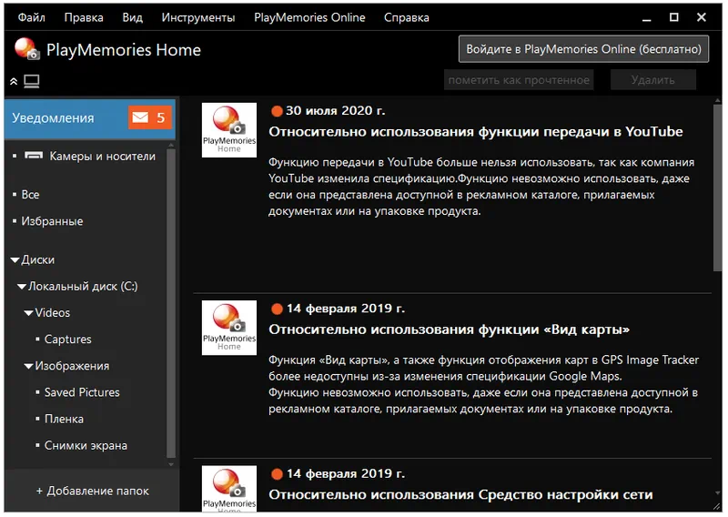728x517 pixels.
Task: Open the Инструменты menu
Action: 198,17
